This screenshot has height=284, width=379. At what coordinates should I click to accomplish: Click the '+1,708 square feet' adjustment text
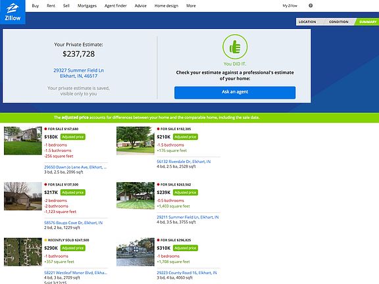(173, 262)
